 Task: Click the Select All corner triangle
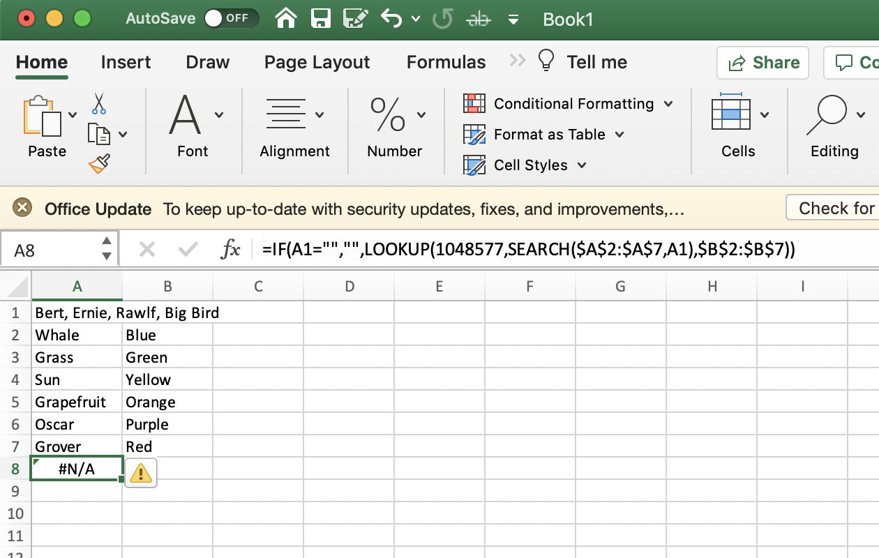pos(19,287)
